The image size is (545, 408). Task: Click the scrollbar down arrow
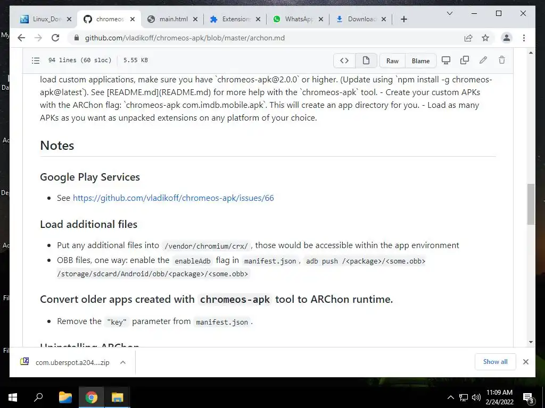[531, 342]
